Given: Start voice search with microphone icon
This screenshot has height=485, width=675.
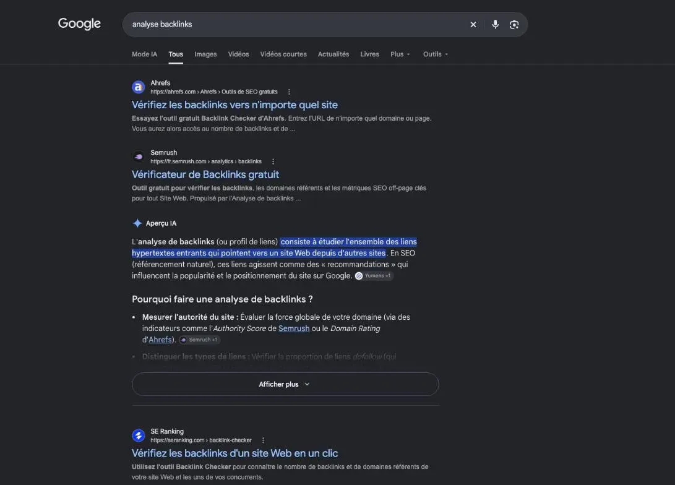Looking at the screenshot, I should point(496,25).
